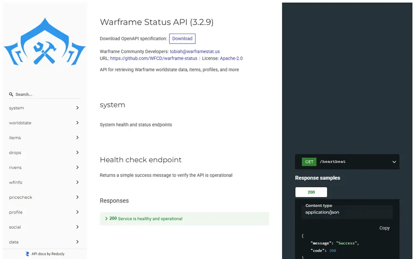
Task: Click the 'system' section heading
Action: click(x=112, y=105)
